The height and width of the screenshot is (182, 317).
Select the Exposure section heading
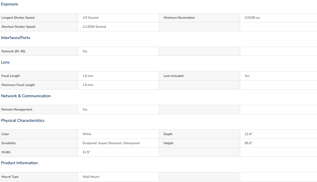pos(10,4)
